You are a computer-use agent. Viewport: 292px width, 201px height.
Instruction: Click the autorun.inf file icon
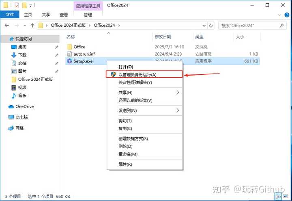pos(69,54)
